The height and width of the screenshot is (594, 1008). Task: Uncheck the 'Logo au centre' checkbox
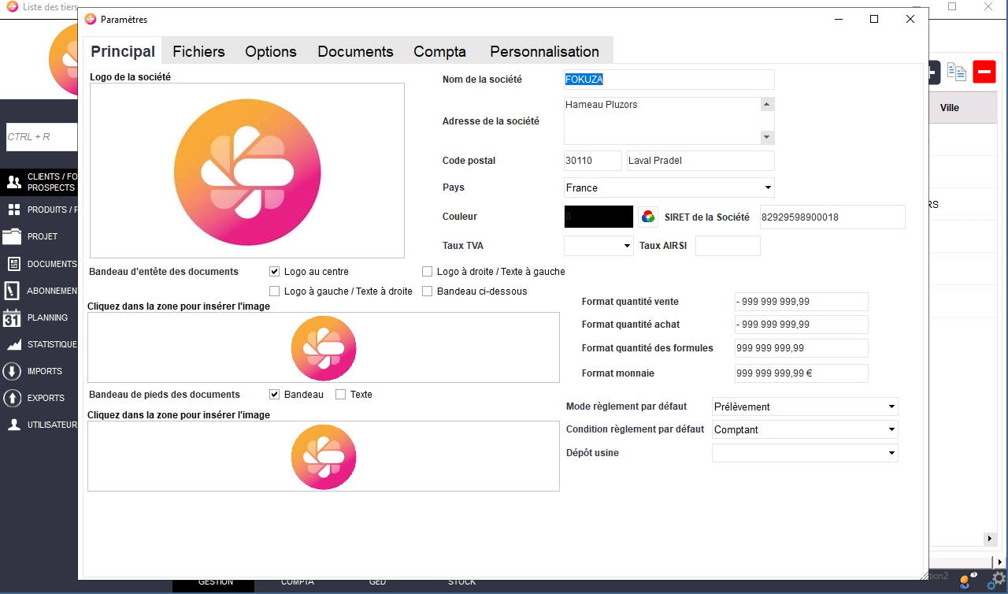coord(275,272)
